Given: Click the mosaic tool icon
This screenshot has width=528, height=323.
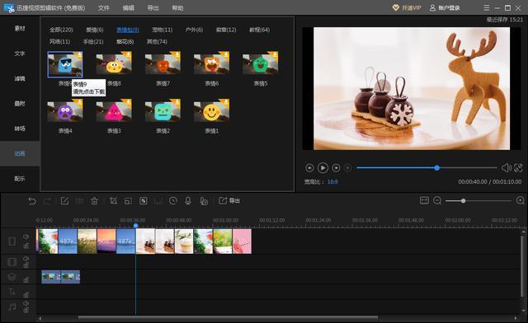Looking at the screenshot, I should pyautogui.click(x=143, y=201).
